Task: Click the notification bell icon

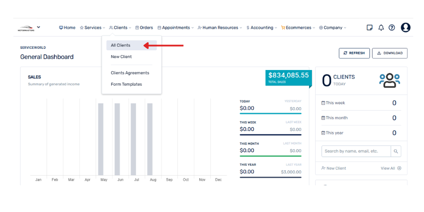Action: 381,28
